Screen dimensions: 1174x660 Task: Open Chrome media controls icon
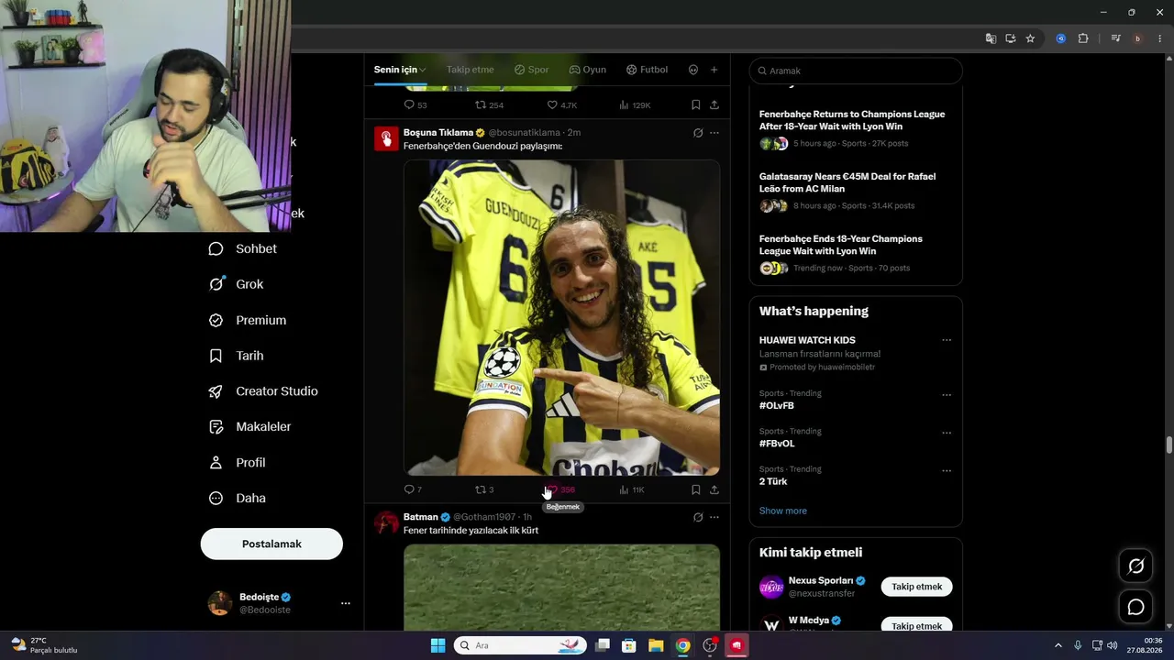point(1115,38)
